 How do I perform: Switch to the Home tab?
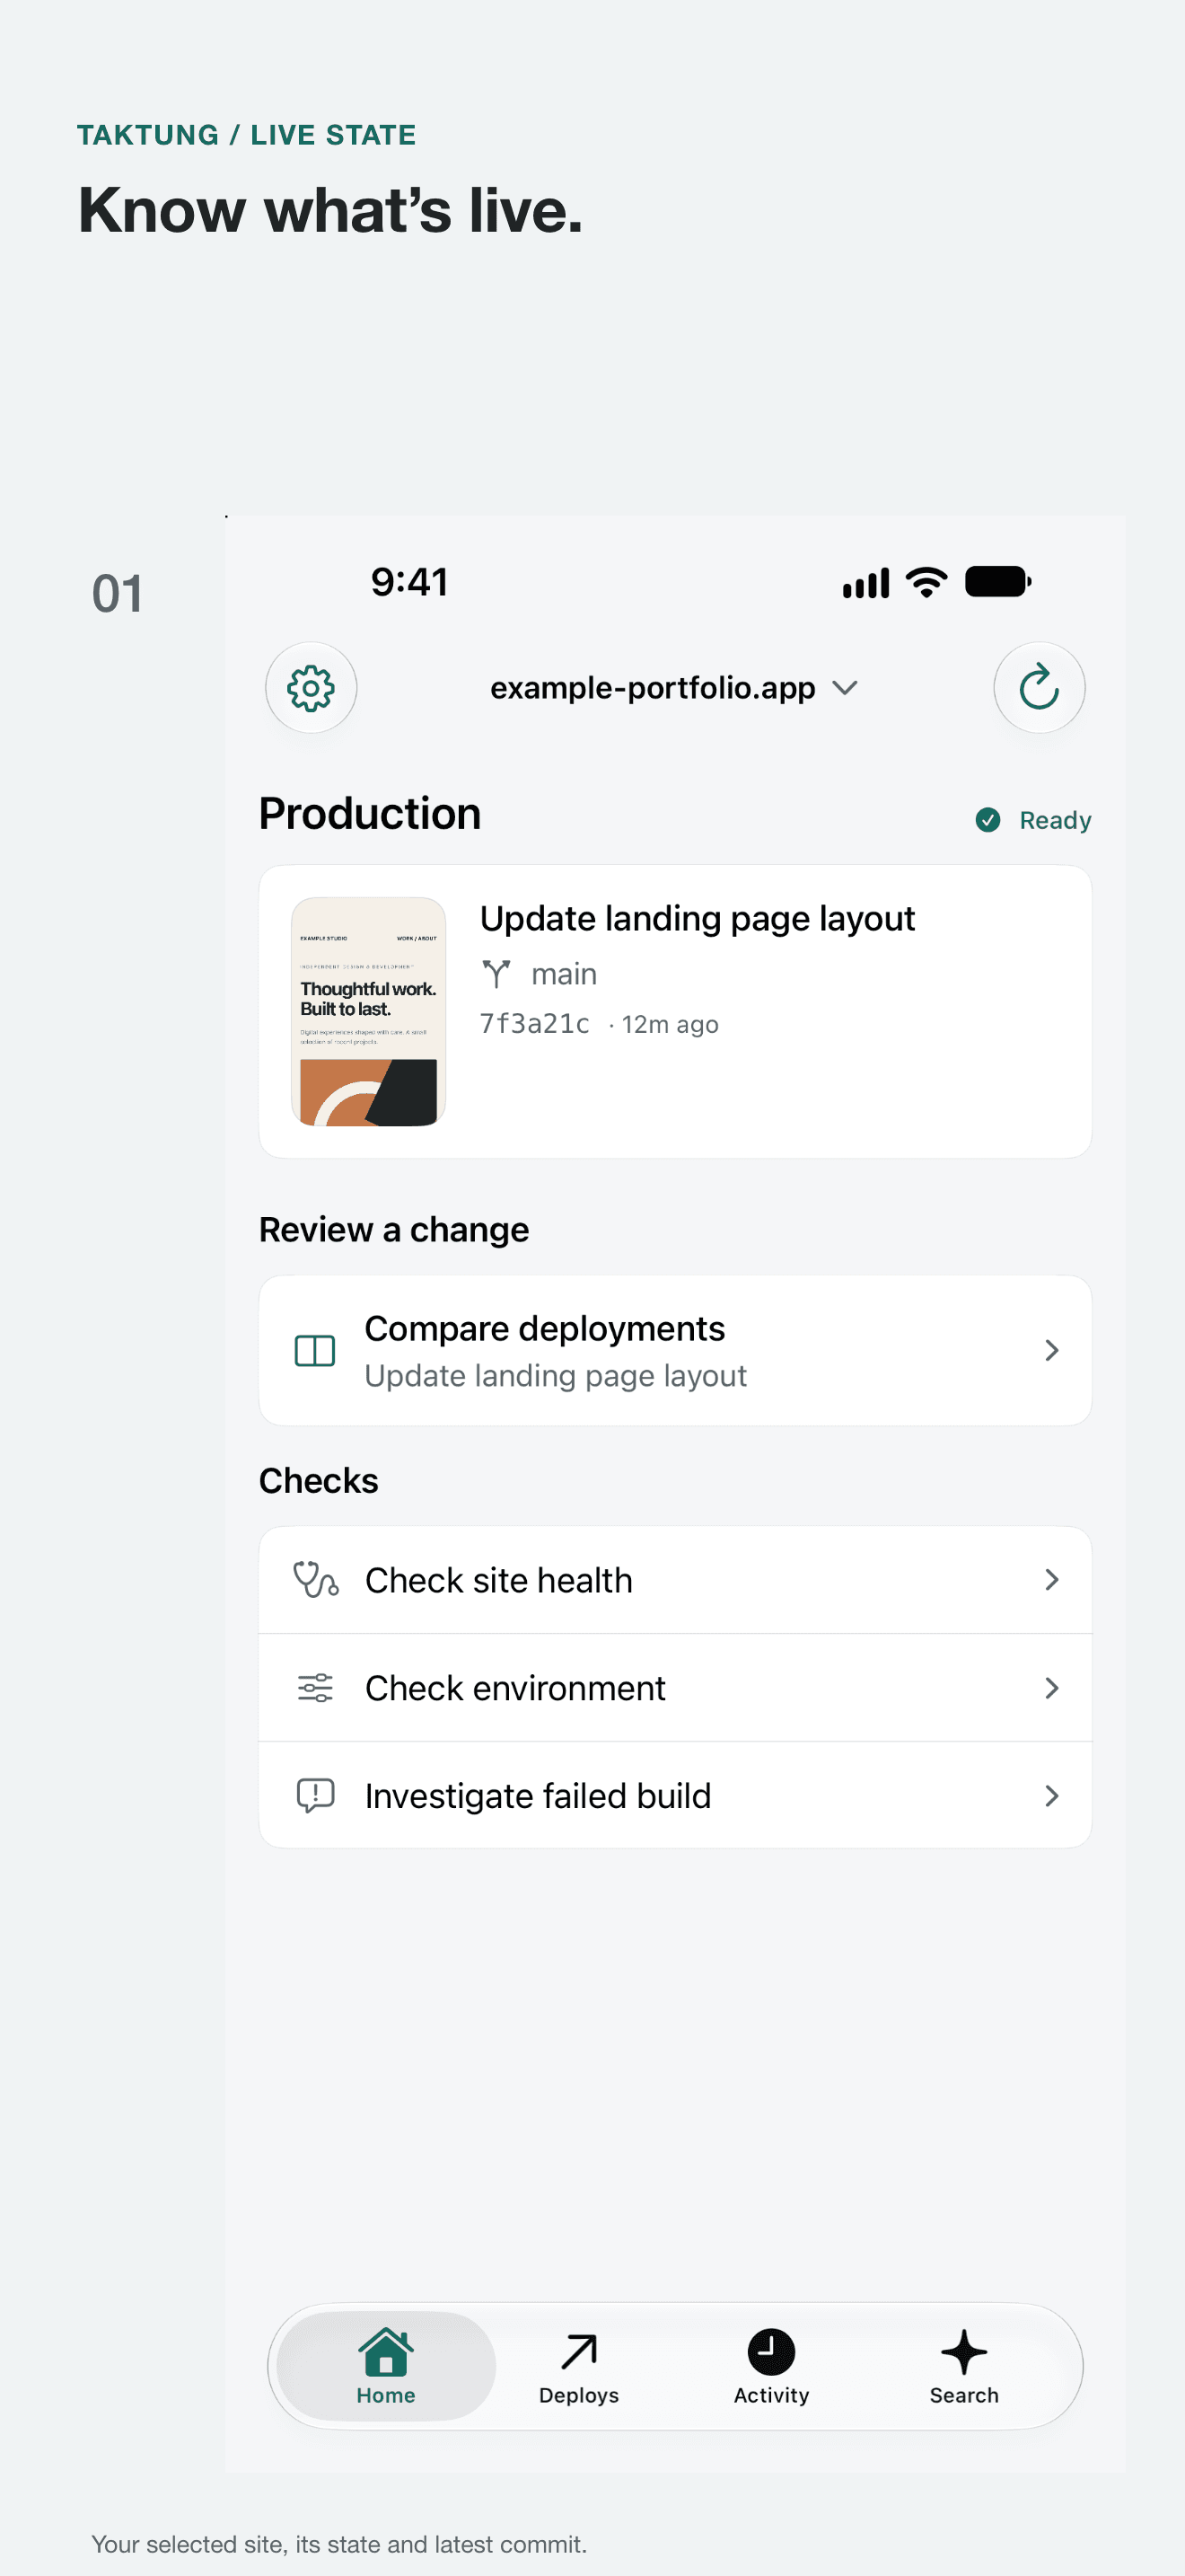386,2366
